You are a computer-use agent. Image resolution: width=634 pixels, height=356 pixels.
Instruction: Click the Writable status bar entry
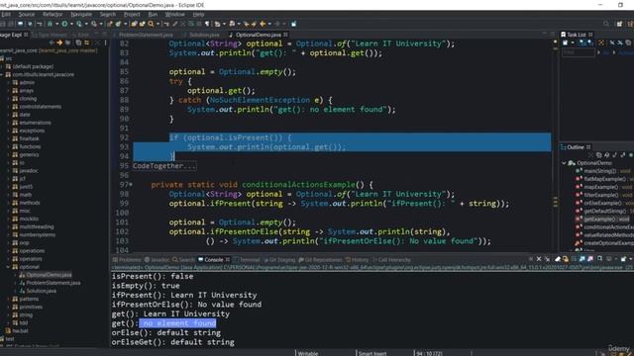(308, 354)
